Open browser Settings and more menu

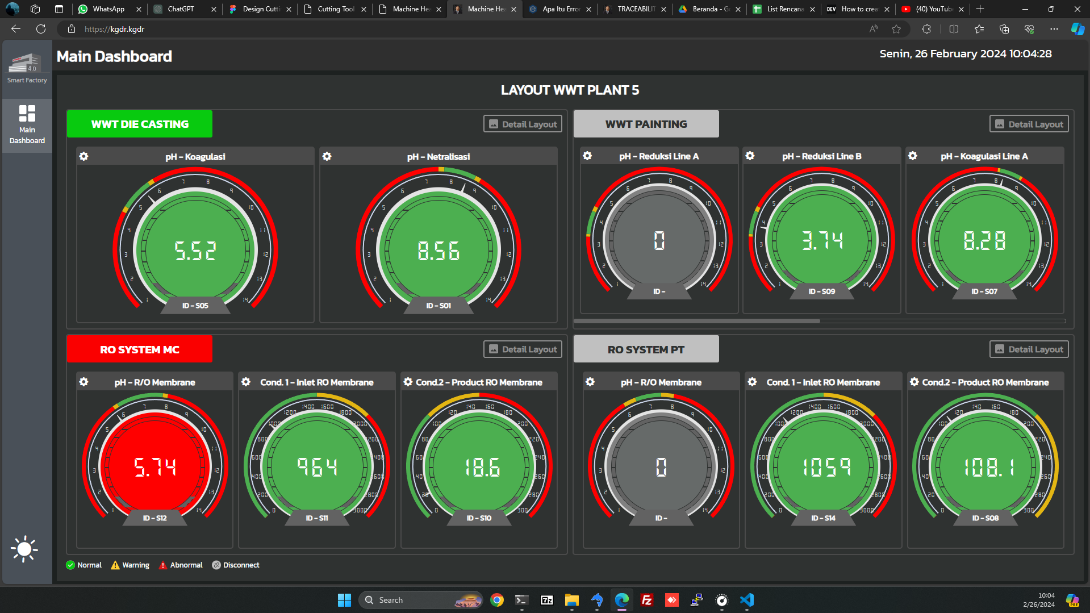(x=1054, y=29)
